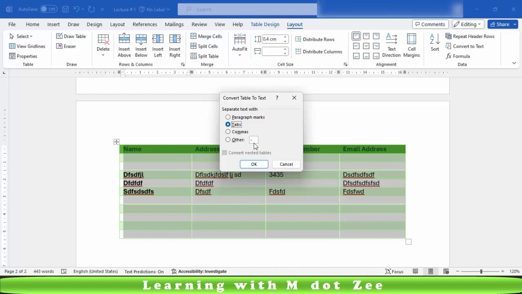Click Accessibility: Investigate in status bar
Viewport: 522px width, 294px height.
pos(199,271)
